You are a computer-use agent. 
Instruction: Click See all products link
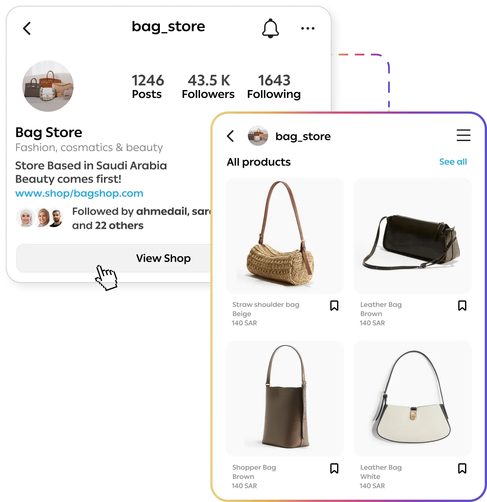pyautogui.click(x=453, y=162)
